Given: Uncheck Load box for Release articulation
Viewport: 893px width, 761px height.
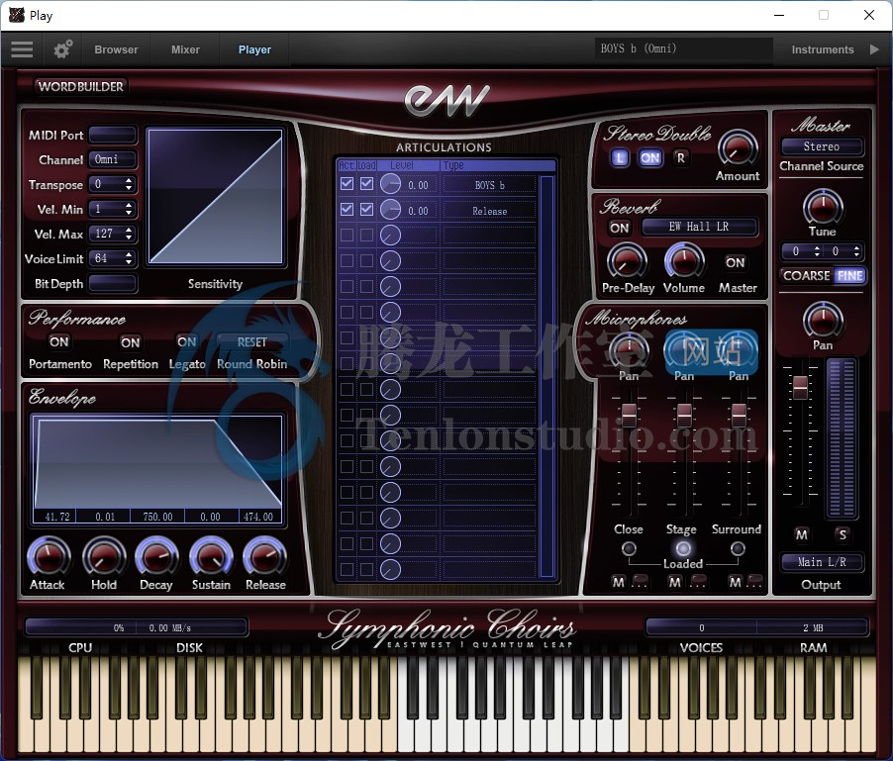Looking at the screenshot, I should click(x=366, y=210).
